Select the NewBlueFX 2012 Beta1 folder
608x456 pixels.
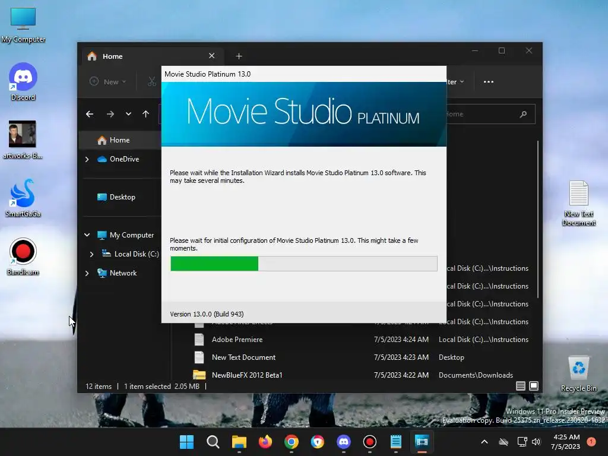pos(360,375)
